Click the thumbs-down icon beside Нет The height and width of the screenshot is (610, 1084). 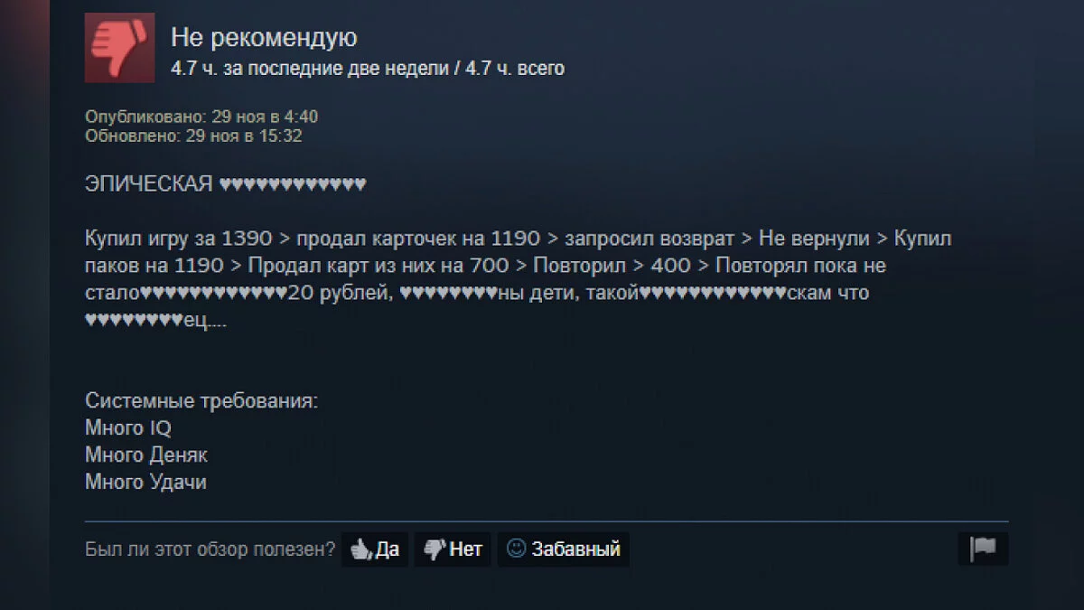tap(435, 549)
